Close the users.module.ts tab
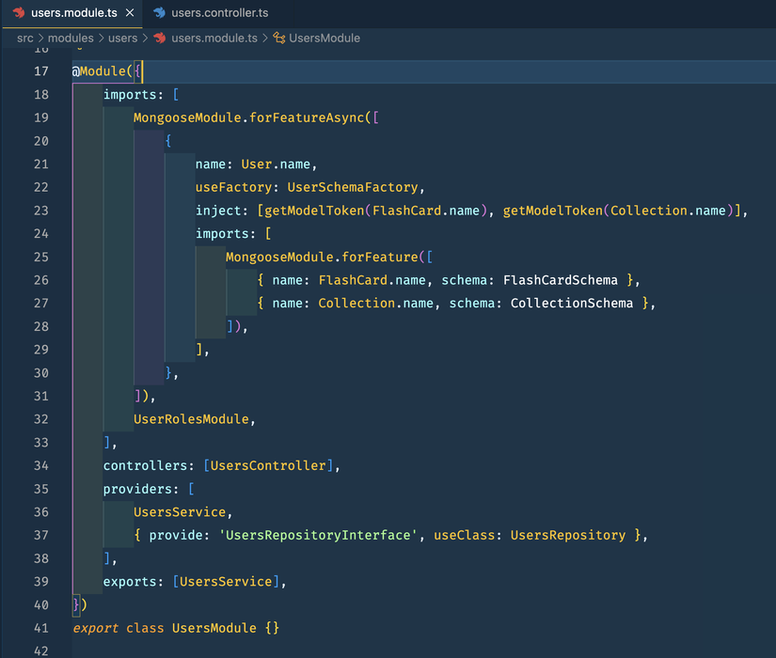776x658 pixels. (x=130, y=13)
